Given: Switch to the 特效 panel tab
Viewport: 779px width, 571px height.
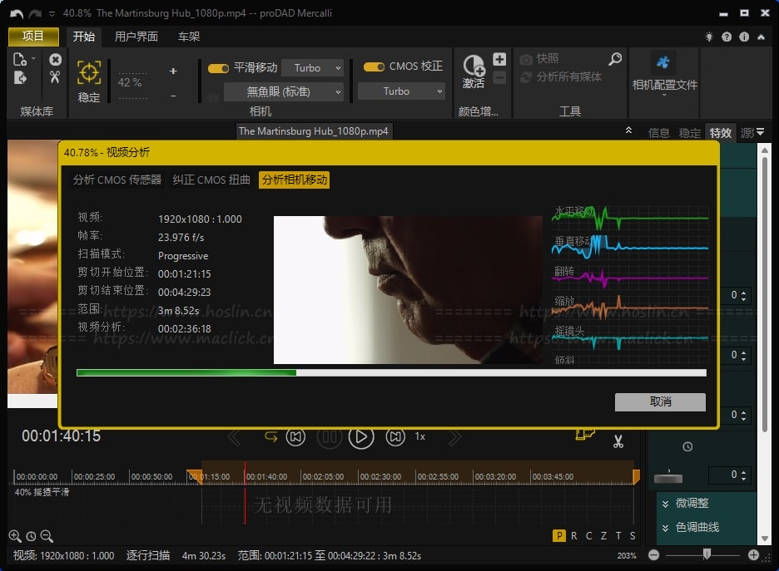Looking at the screenshot, I should coord(720,132).
